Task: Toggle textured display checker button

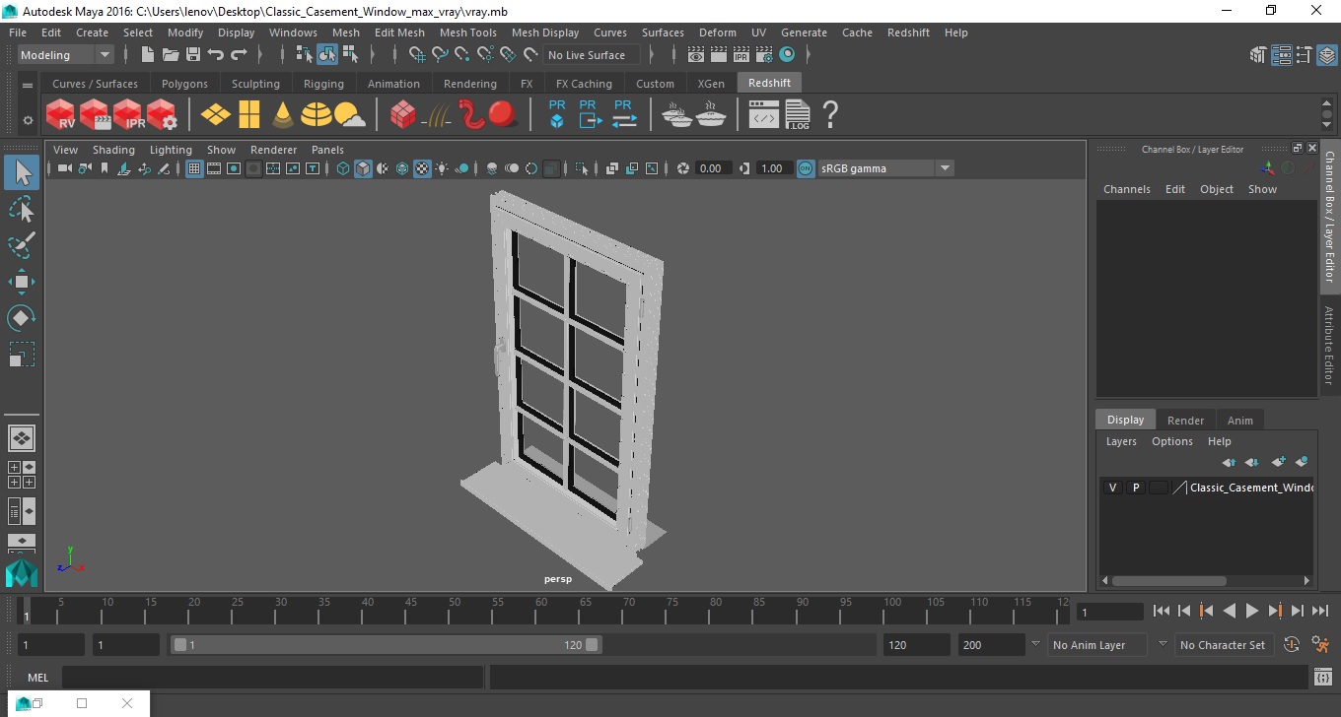Action: (422, 168)
